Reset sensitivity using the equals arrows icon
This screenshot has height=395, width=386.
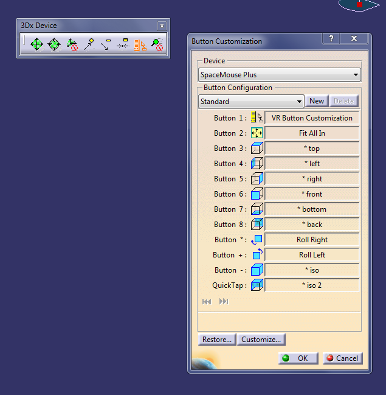pos(123,44)
